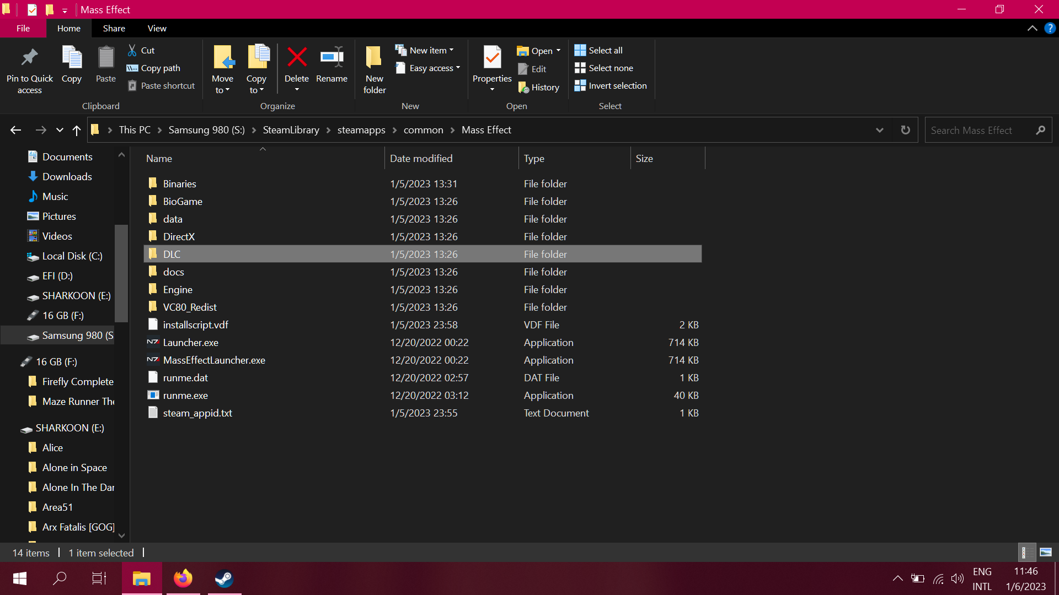Go up one folder level arrow

[77, 130]
